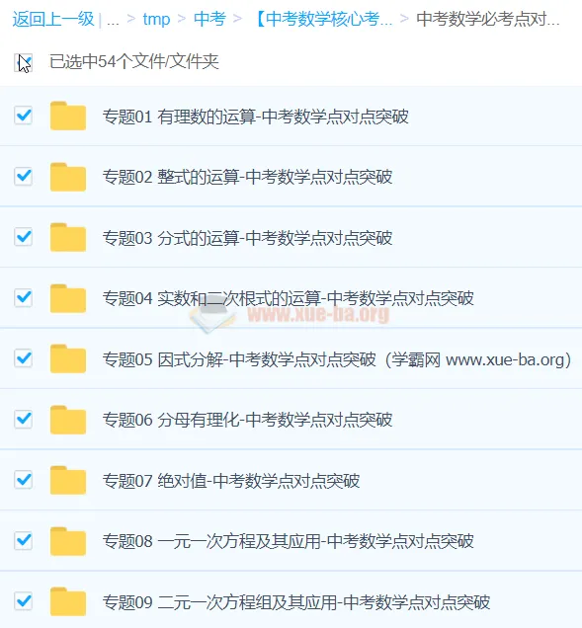Click the 返回上一级 link
Viewport: 582px width, 628px height.
click(x=53, y=19)
